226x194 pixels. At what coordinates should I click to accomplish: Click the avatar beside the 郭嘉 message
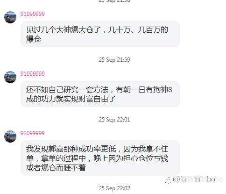(x=10, y=137)
